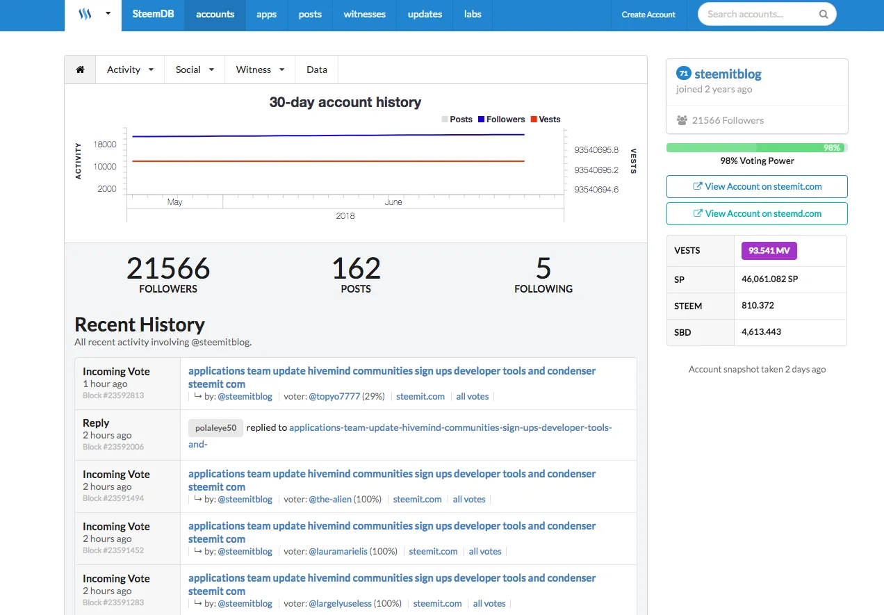The image size is (884, 615).
Task: Open the Steem logo dropdown caret
Action: 108,14
